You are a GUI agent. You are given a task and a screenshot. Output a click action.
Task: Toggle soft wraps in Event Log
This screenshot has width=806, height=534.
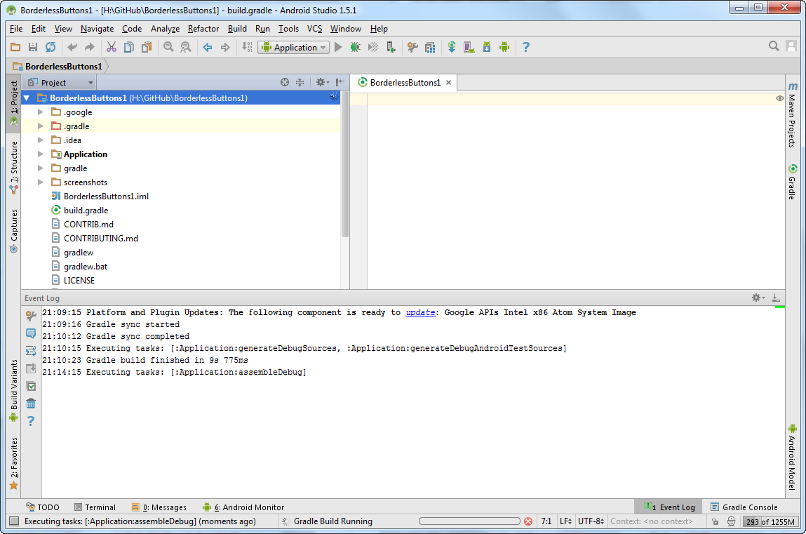click(x=31, y=351)
